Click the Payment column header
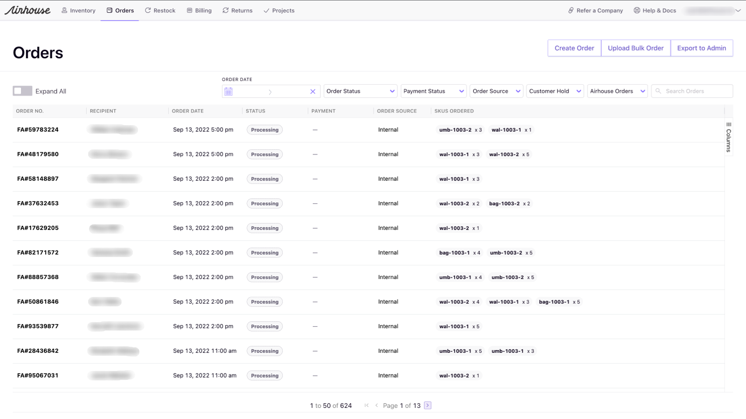Screen dimensions: 746x419 pos(323,111)
